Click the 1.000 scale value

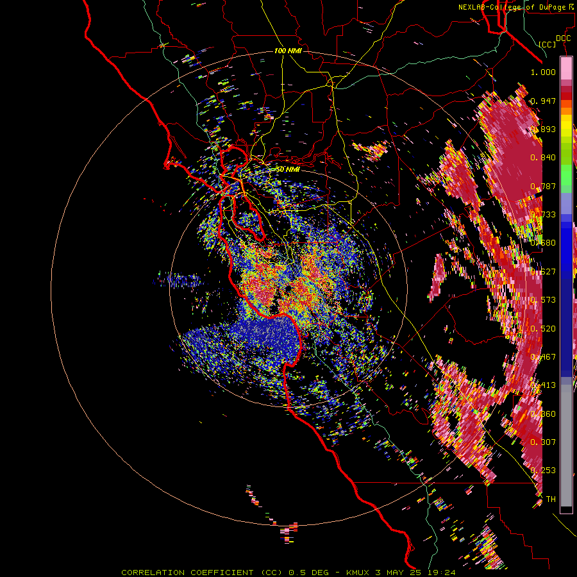tap(543, 72)
